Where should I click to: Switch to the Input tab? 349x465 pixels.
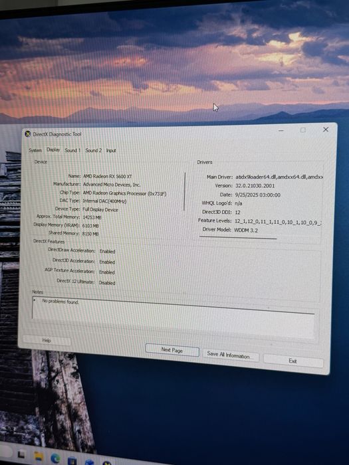tap(111, 151)
